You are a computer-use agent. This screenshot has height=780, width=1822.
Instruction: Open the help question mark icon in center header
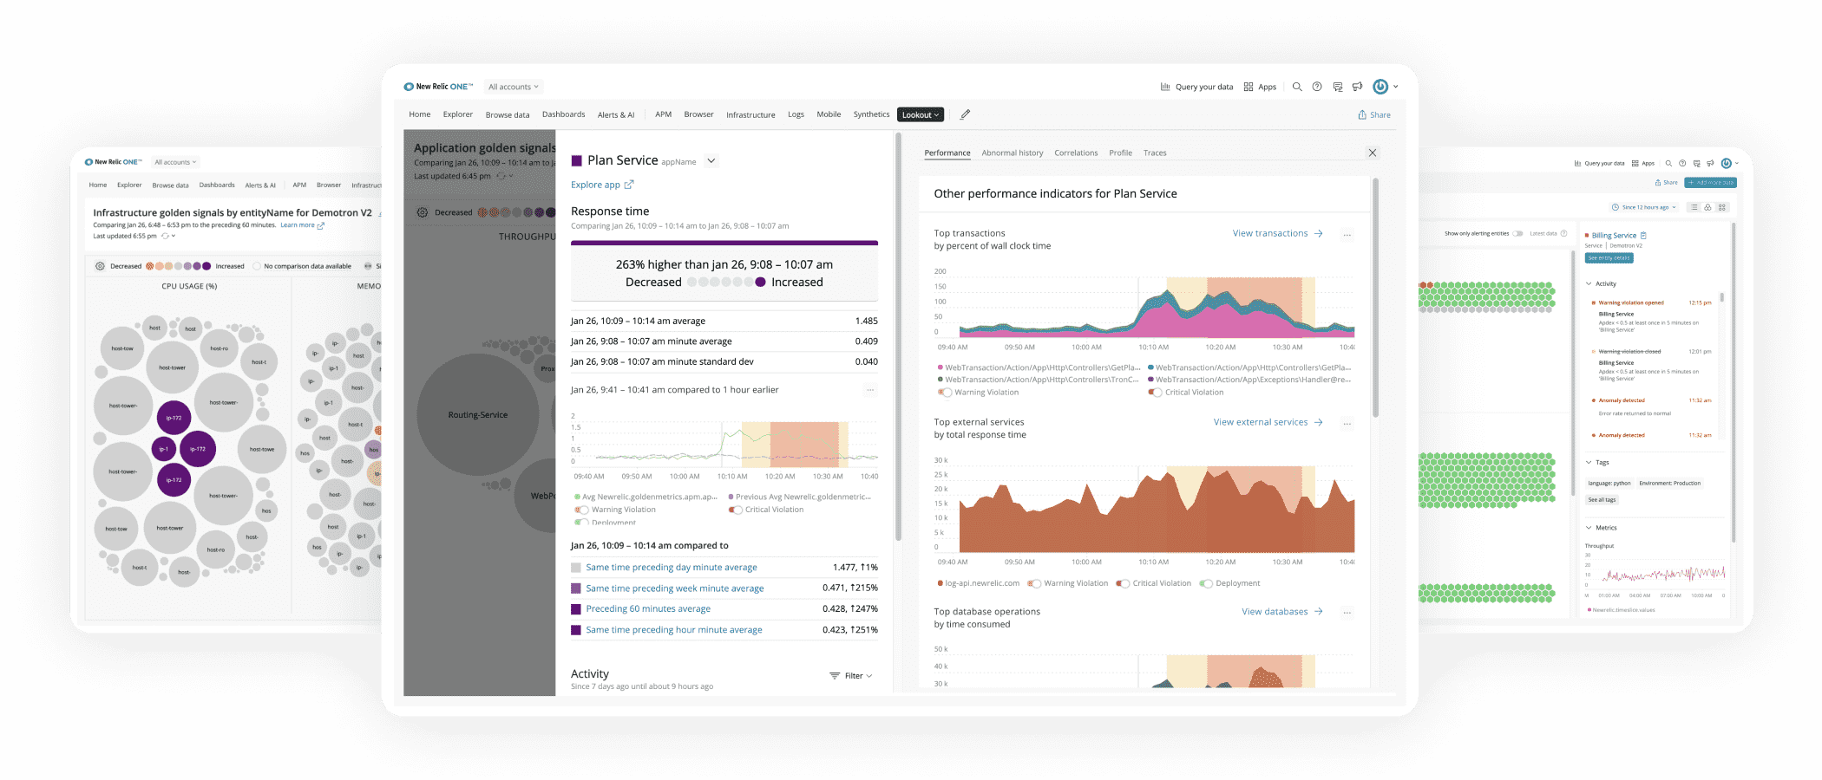tap(1317, 87)
